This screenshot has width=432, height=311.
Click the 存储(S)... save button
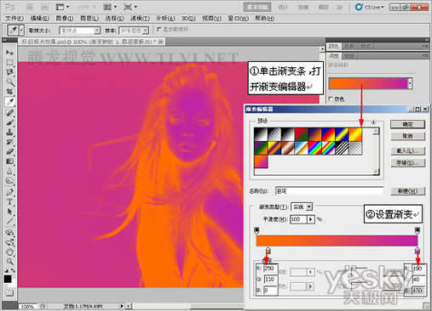click(x=407, y=162)
